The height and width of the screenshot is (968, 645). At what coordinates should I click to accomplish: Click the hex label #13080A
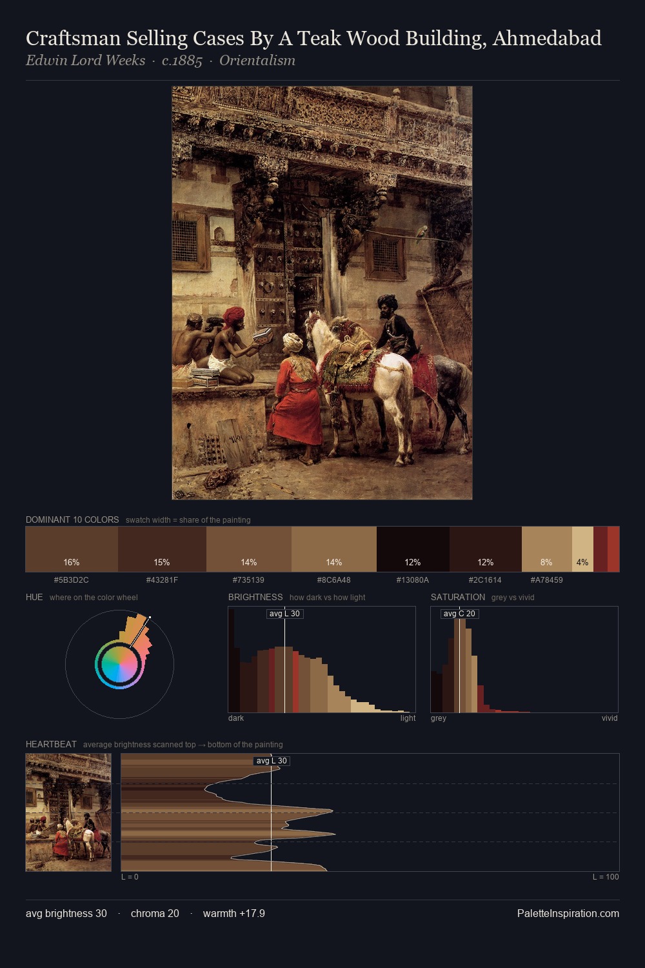pos(413,580)
